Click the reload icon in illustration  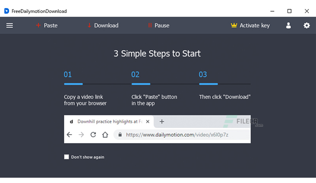pos(93,135)
